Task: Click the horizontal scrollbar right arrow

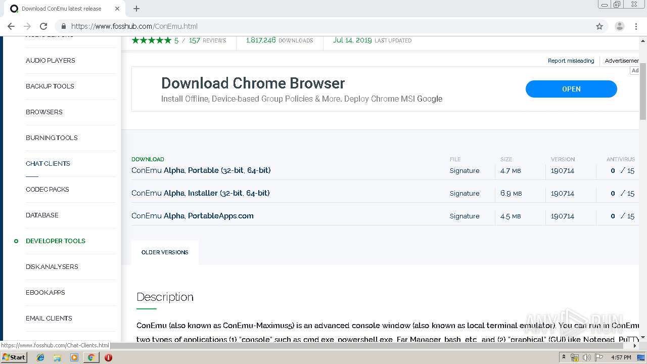Action: [x=635, y=346]
